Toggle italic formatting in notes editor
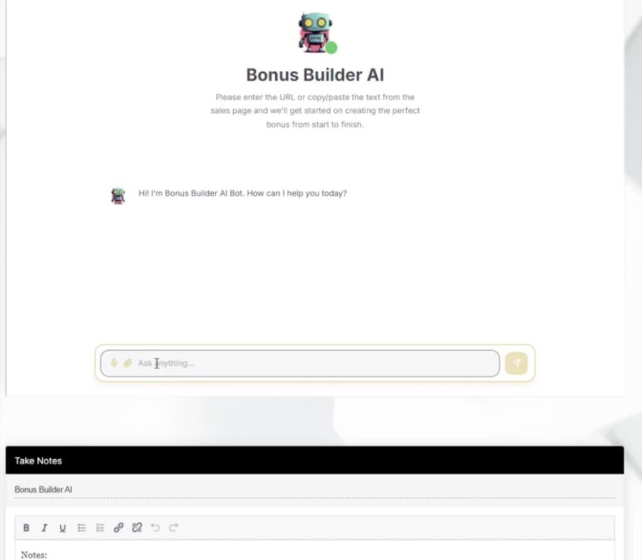The image size is (642, 560). (x=45, y=528)
